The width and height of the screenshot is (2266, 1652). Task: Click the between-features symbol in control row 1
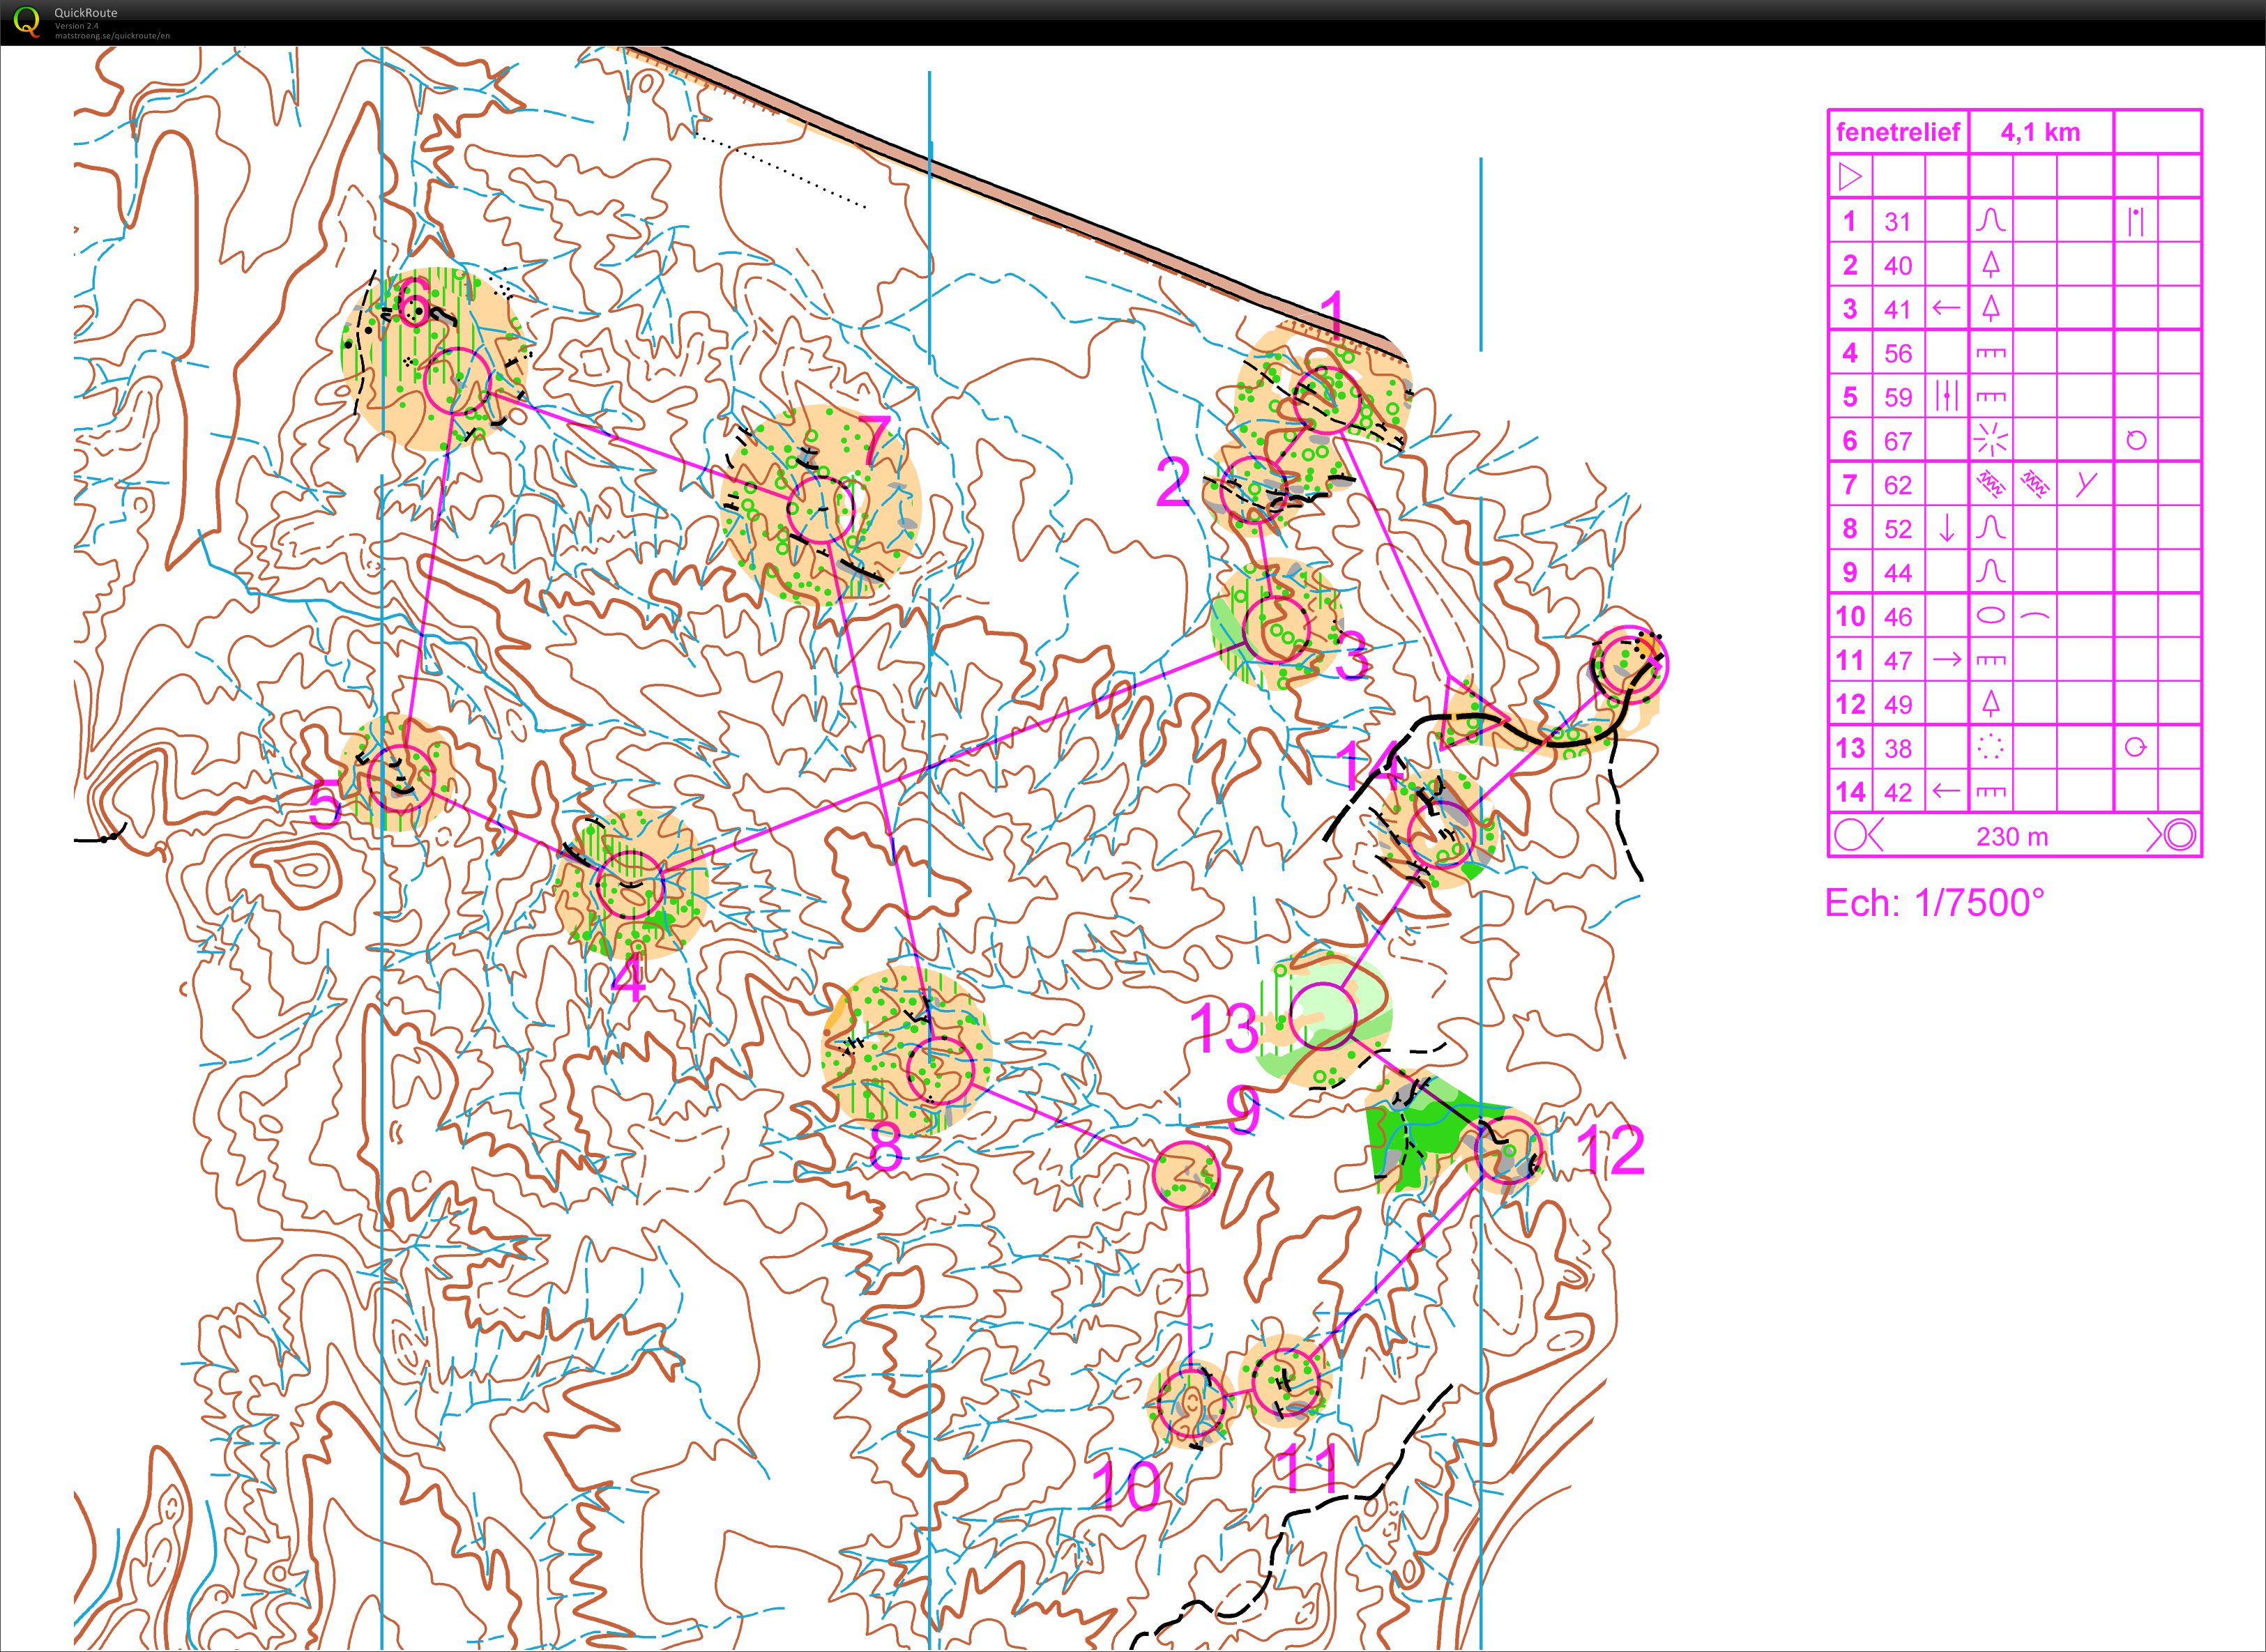tap(2136, 221)
